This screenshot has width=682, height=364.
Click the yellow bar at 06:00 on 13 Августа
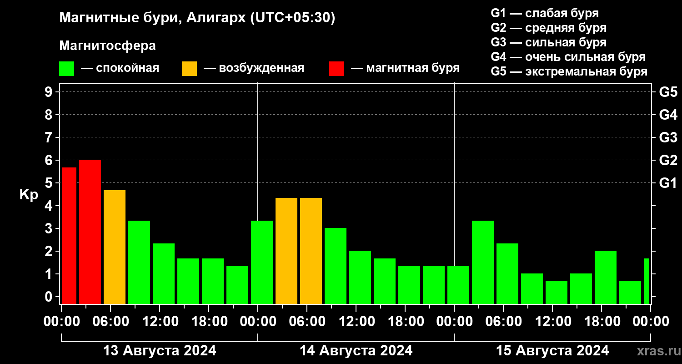[x=115, y=247]
